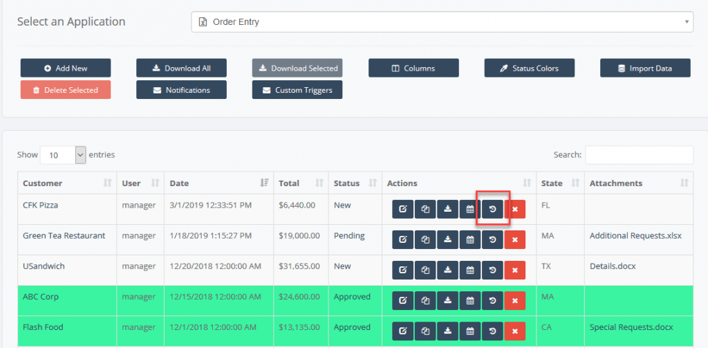Open the Show entries count dropdown
The width and height of the screenshot is (708, 348).
[63, 155]
